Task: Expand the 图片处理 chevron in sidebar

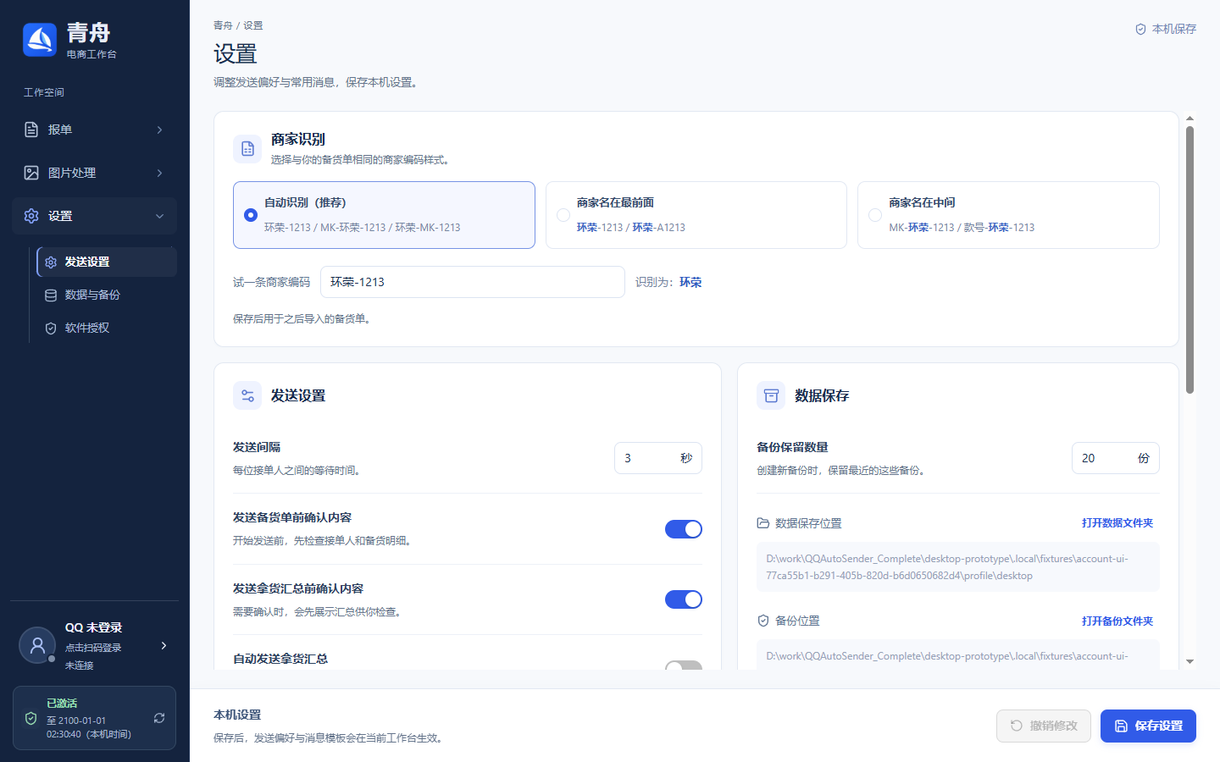Action: 159,173
